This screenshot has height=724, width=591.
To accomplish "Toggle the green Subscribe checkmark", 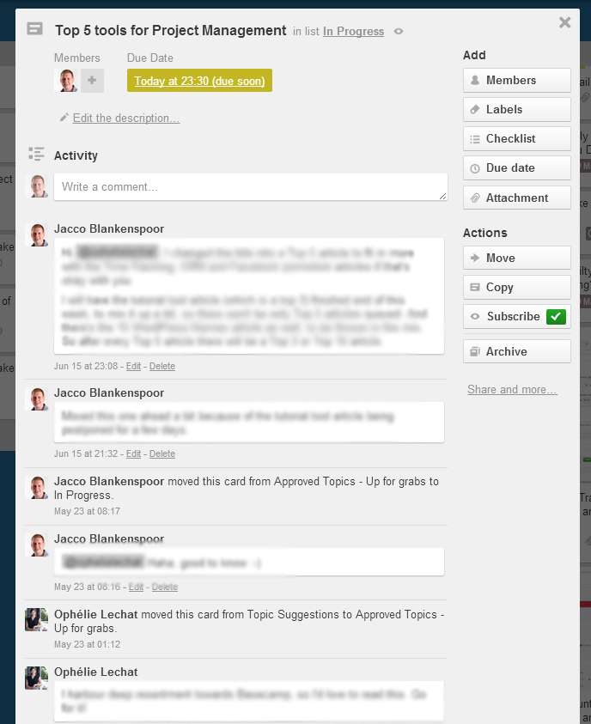I will tap(556, 317).
